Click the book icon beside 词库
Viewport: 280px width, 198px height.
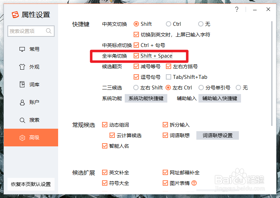click(x=22, y=84)
